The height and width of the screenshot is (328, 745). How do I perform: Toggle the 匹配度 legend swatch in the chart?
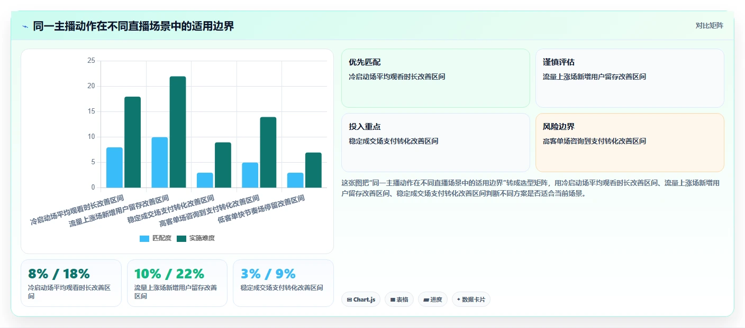click(144, 239)
